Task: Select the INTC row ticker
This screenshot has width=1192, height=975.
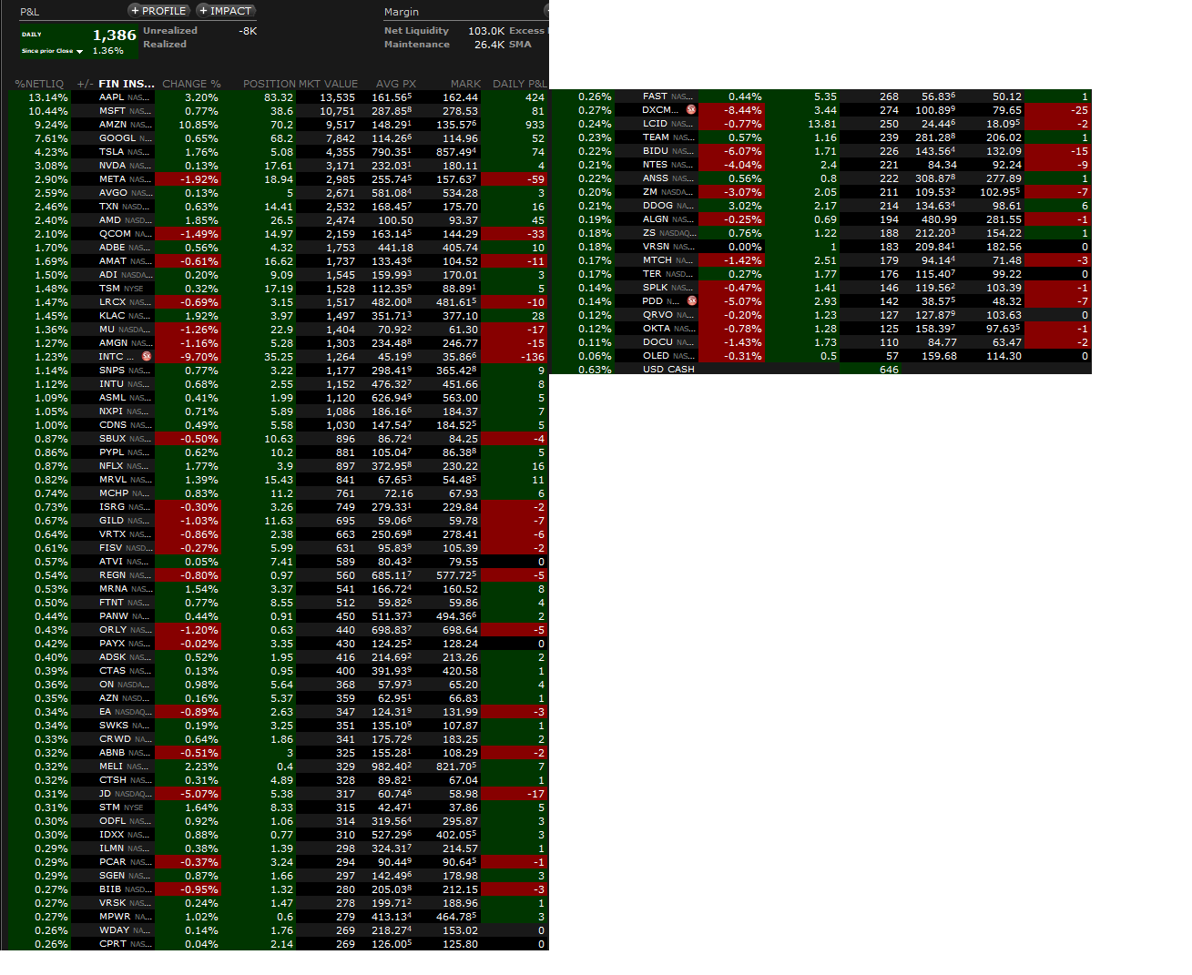Action: (110, 357)
